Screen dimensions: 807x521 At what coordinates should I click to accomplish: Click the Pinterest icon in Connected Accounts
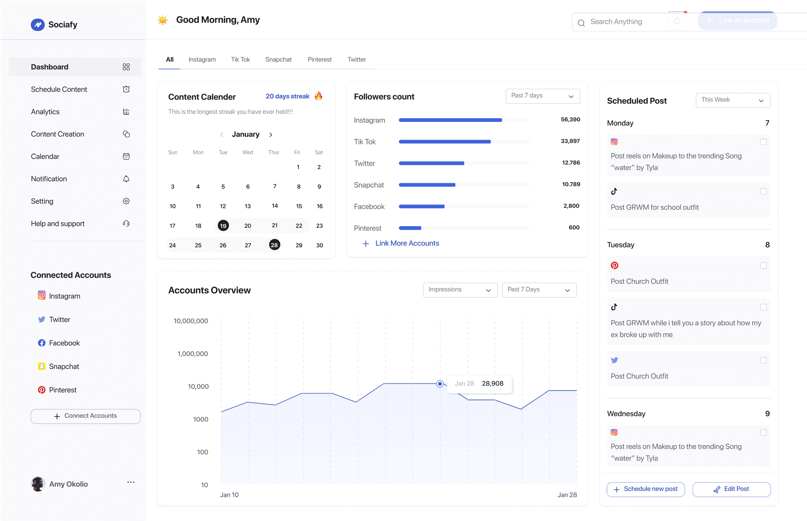click(x=42, y=390)
